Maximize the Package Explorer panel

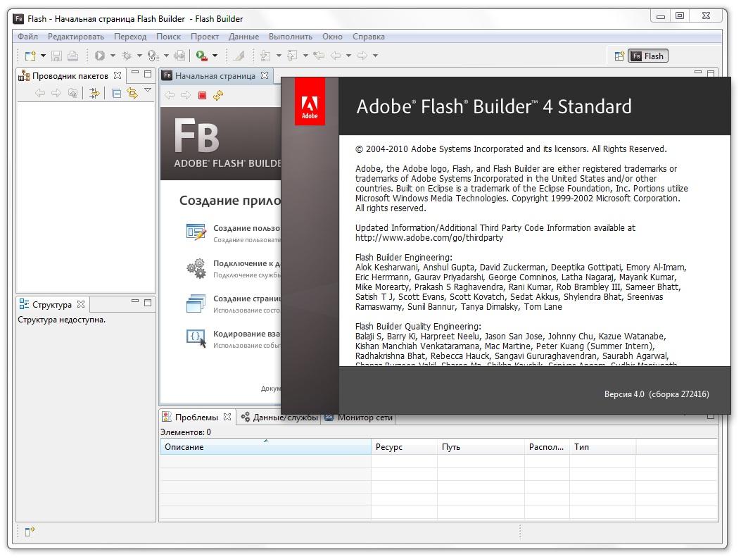tap(148, 74)
